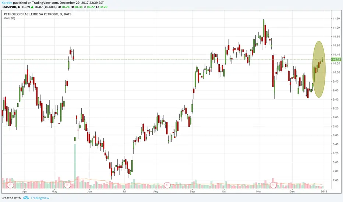The image size is (343, 202).
Task: Click the earnings E marker in mid-November
Action: point(273,185)
